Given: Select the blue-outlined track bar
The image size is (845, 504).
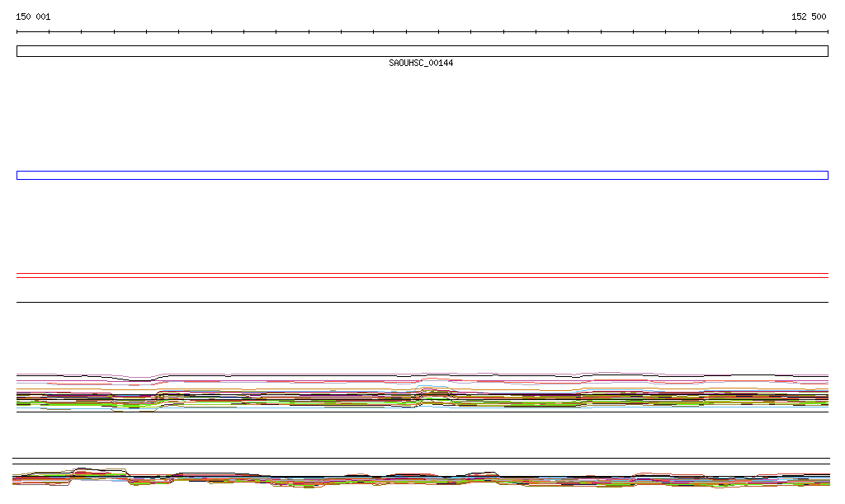Looking at the screenshot, I should 422,175.
